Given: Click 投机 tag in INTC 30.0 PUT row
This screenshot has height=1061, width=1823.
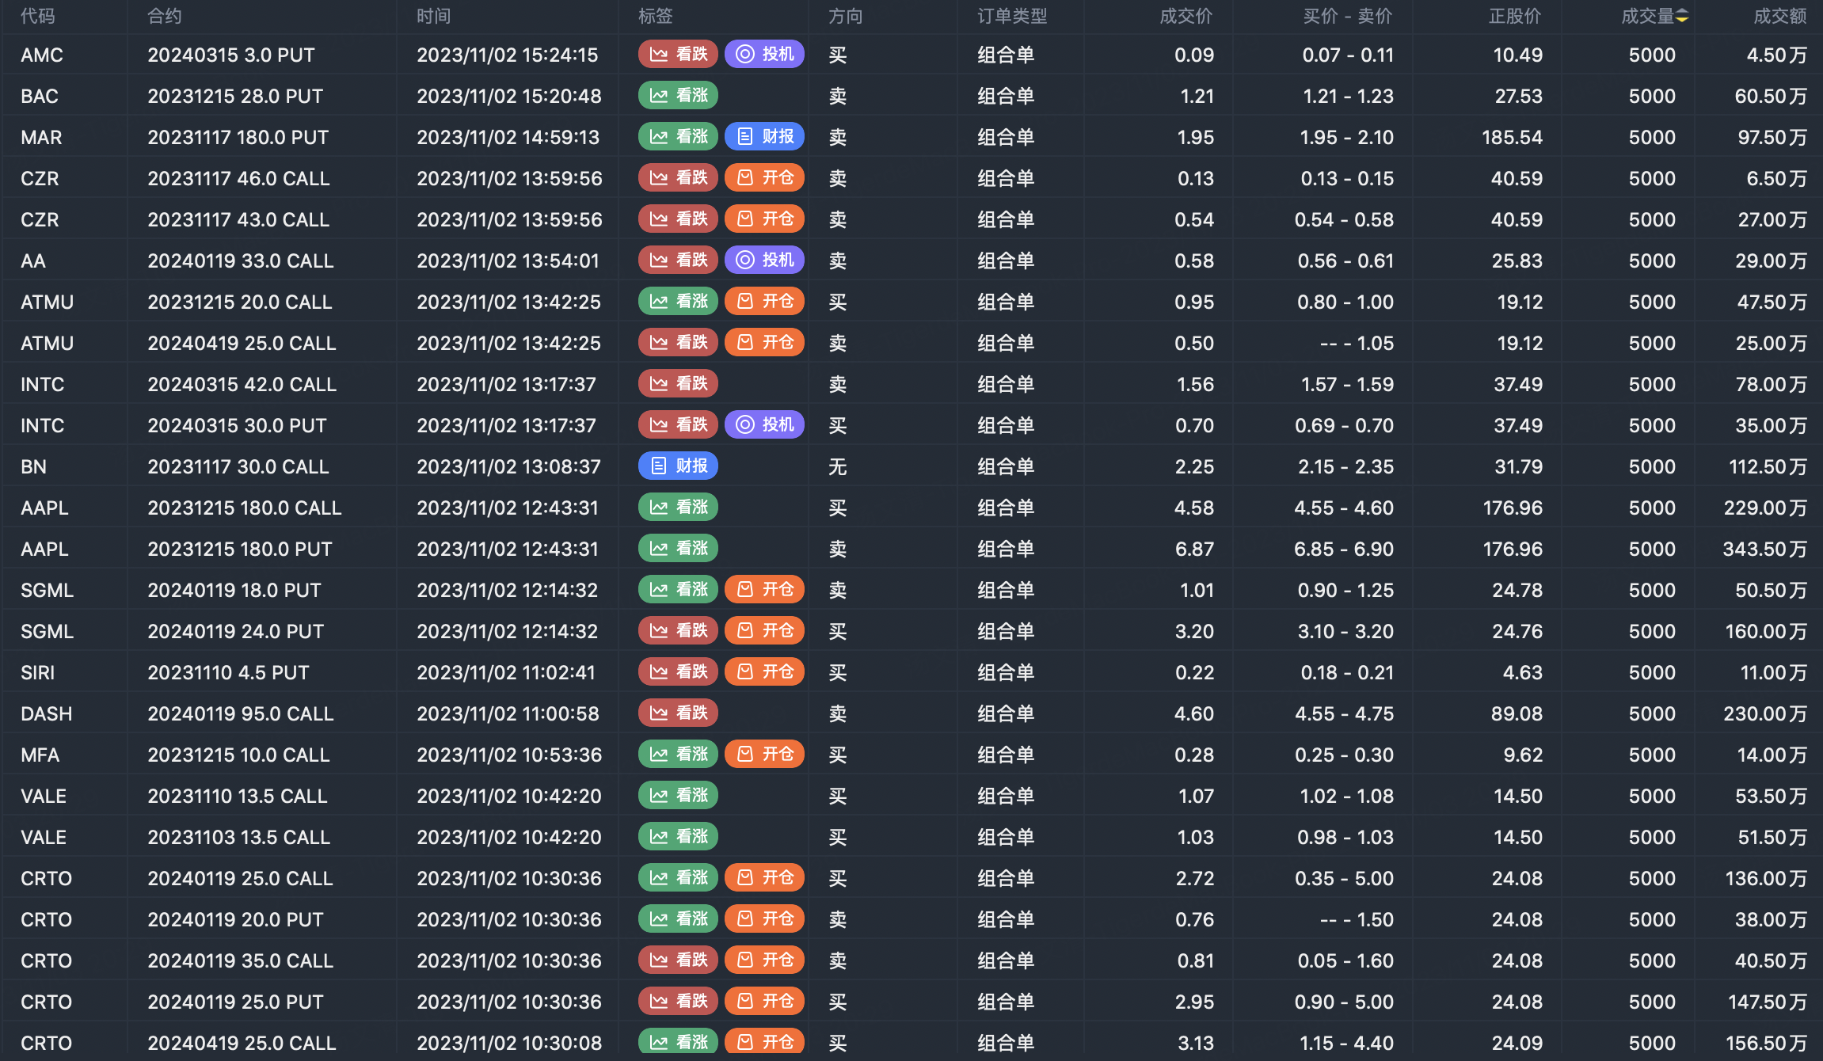Looking at the screenshot, I should coord(764,424).
